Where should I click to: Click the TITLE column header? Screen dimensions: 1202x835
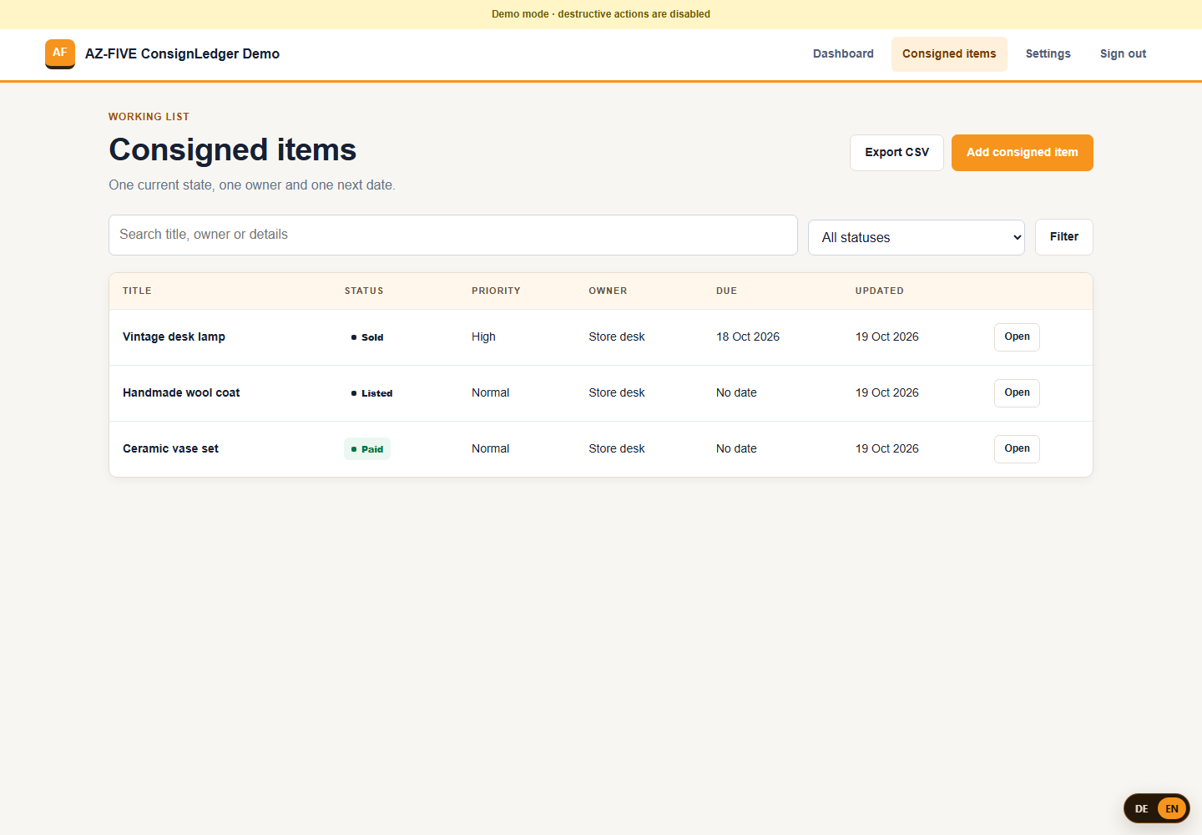click(137, 291)
